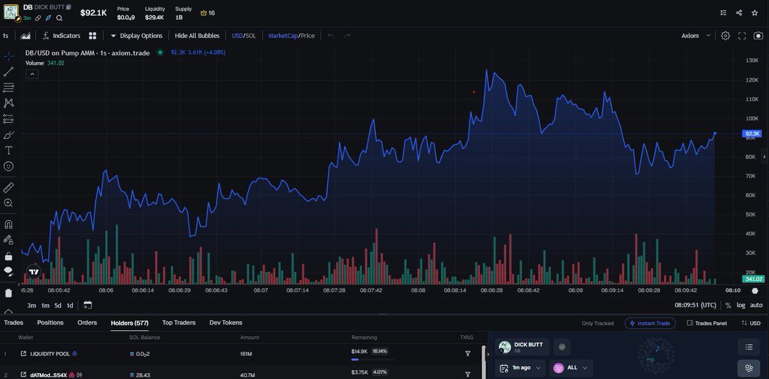Image resolution: width=769 pixels, height=379 pixels.
Task: Change the chart type icon
Action: (x=26, y=36)
